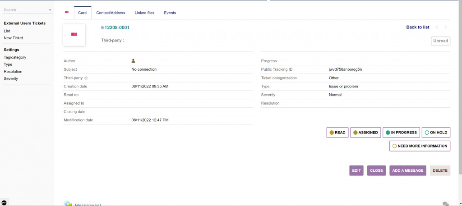Open the Type settings
Viewport: 462px width, 206px height.
[8, 64]
